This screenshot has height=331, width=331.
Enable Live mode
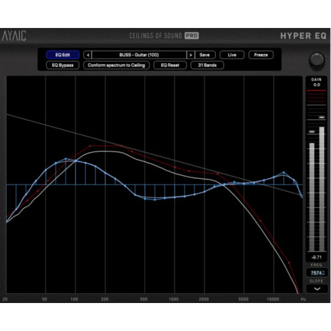tap(232, 55)
